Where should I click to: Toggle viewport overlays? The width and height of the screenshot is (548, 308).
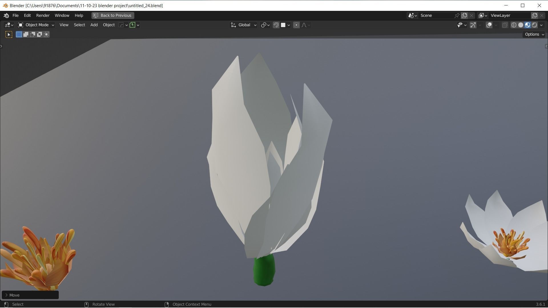(x=489, y=25)
